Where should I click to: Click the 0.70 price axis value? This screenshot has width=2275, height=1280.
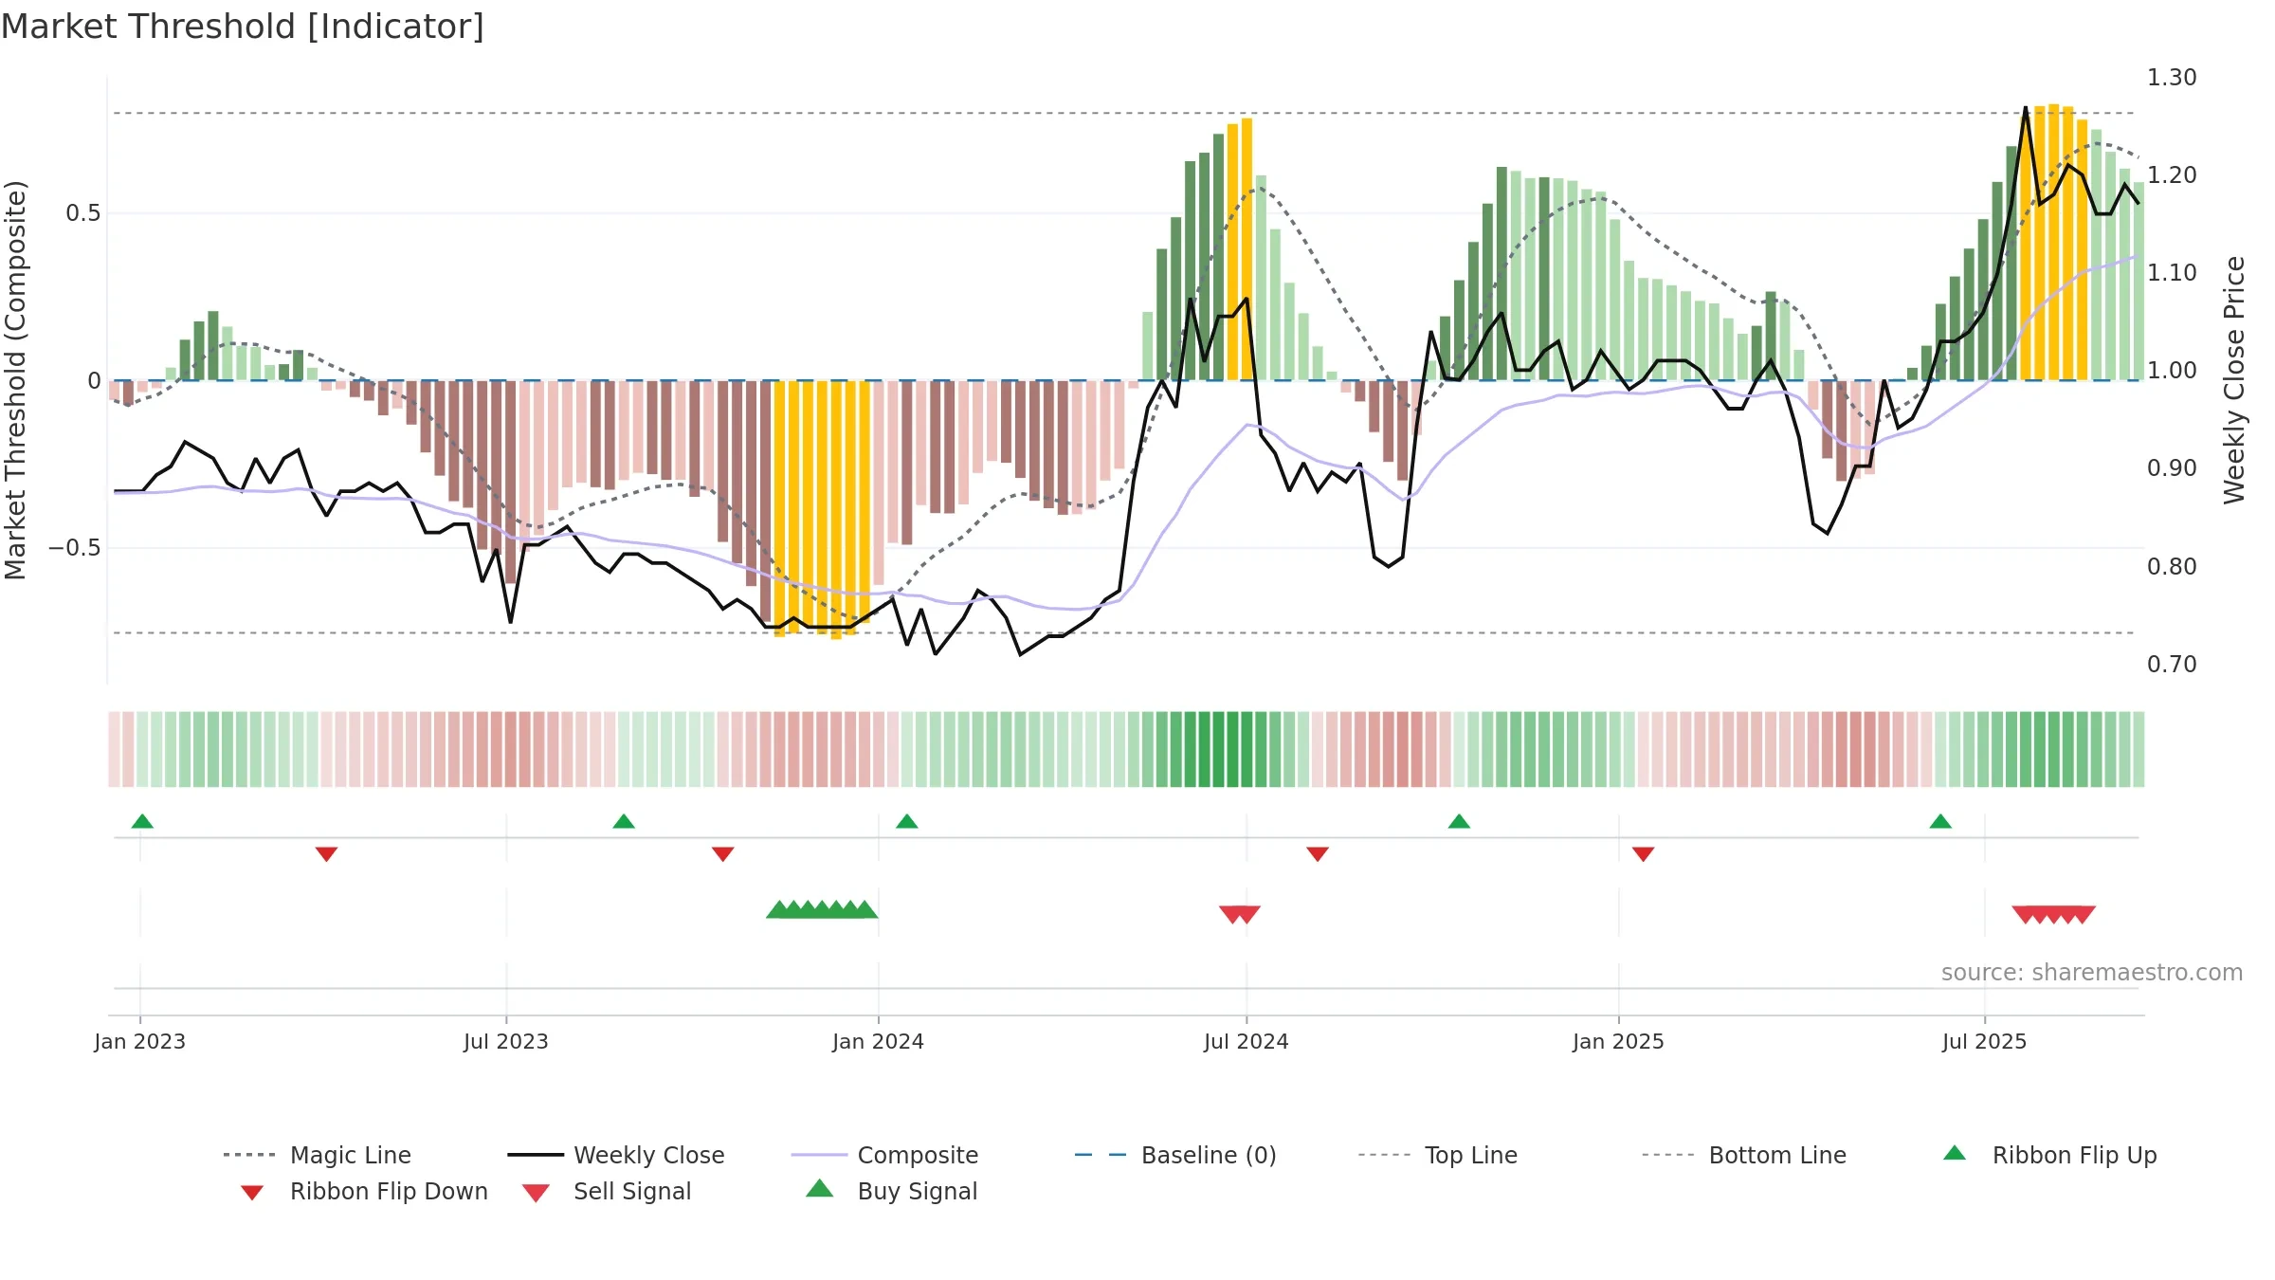[x=2172, y=665]
